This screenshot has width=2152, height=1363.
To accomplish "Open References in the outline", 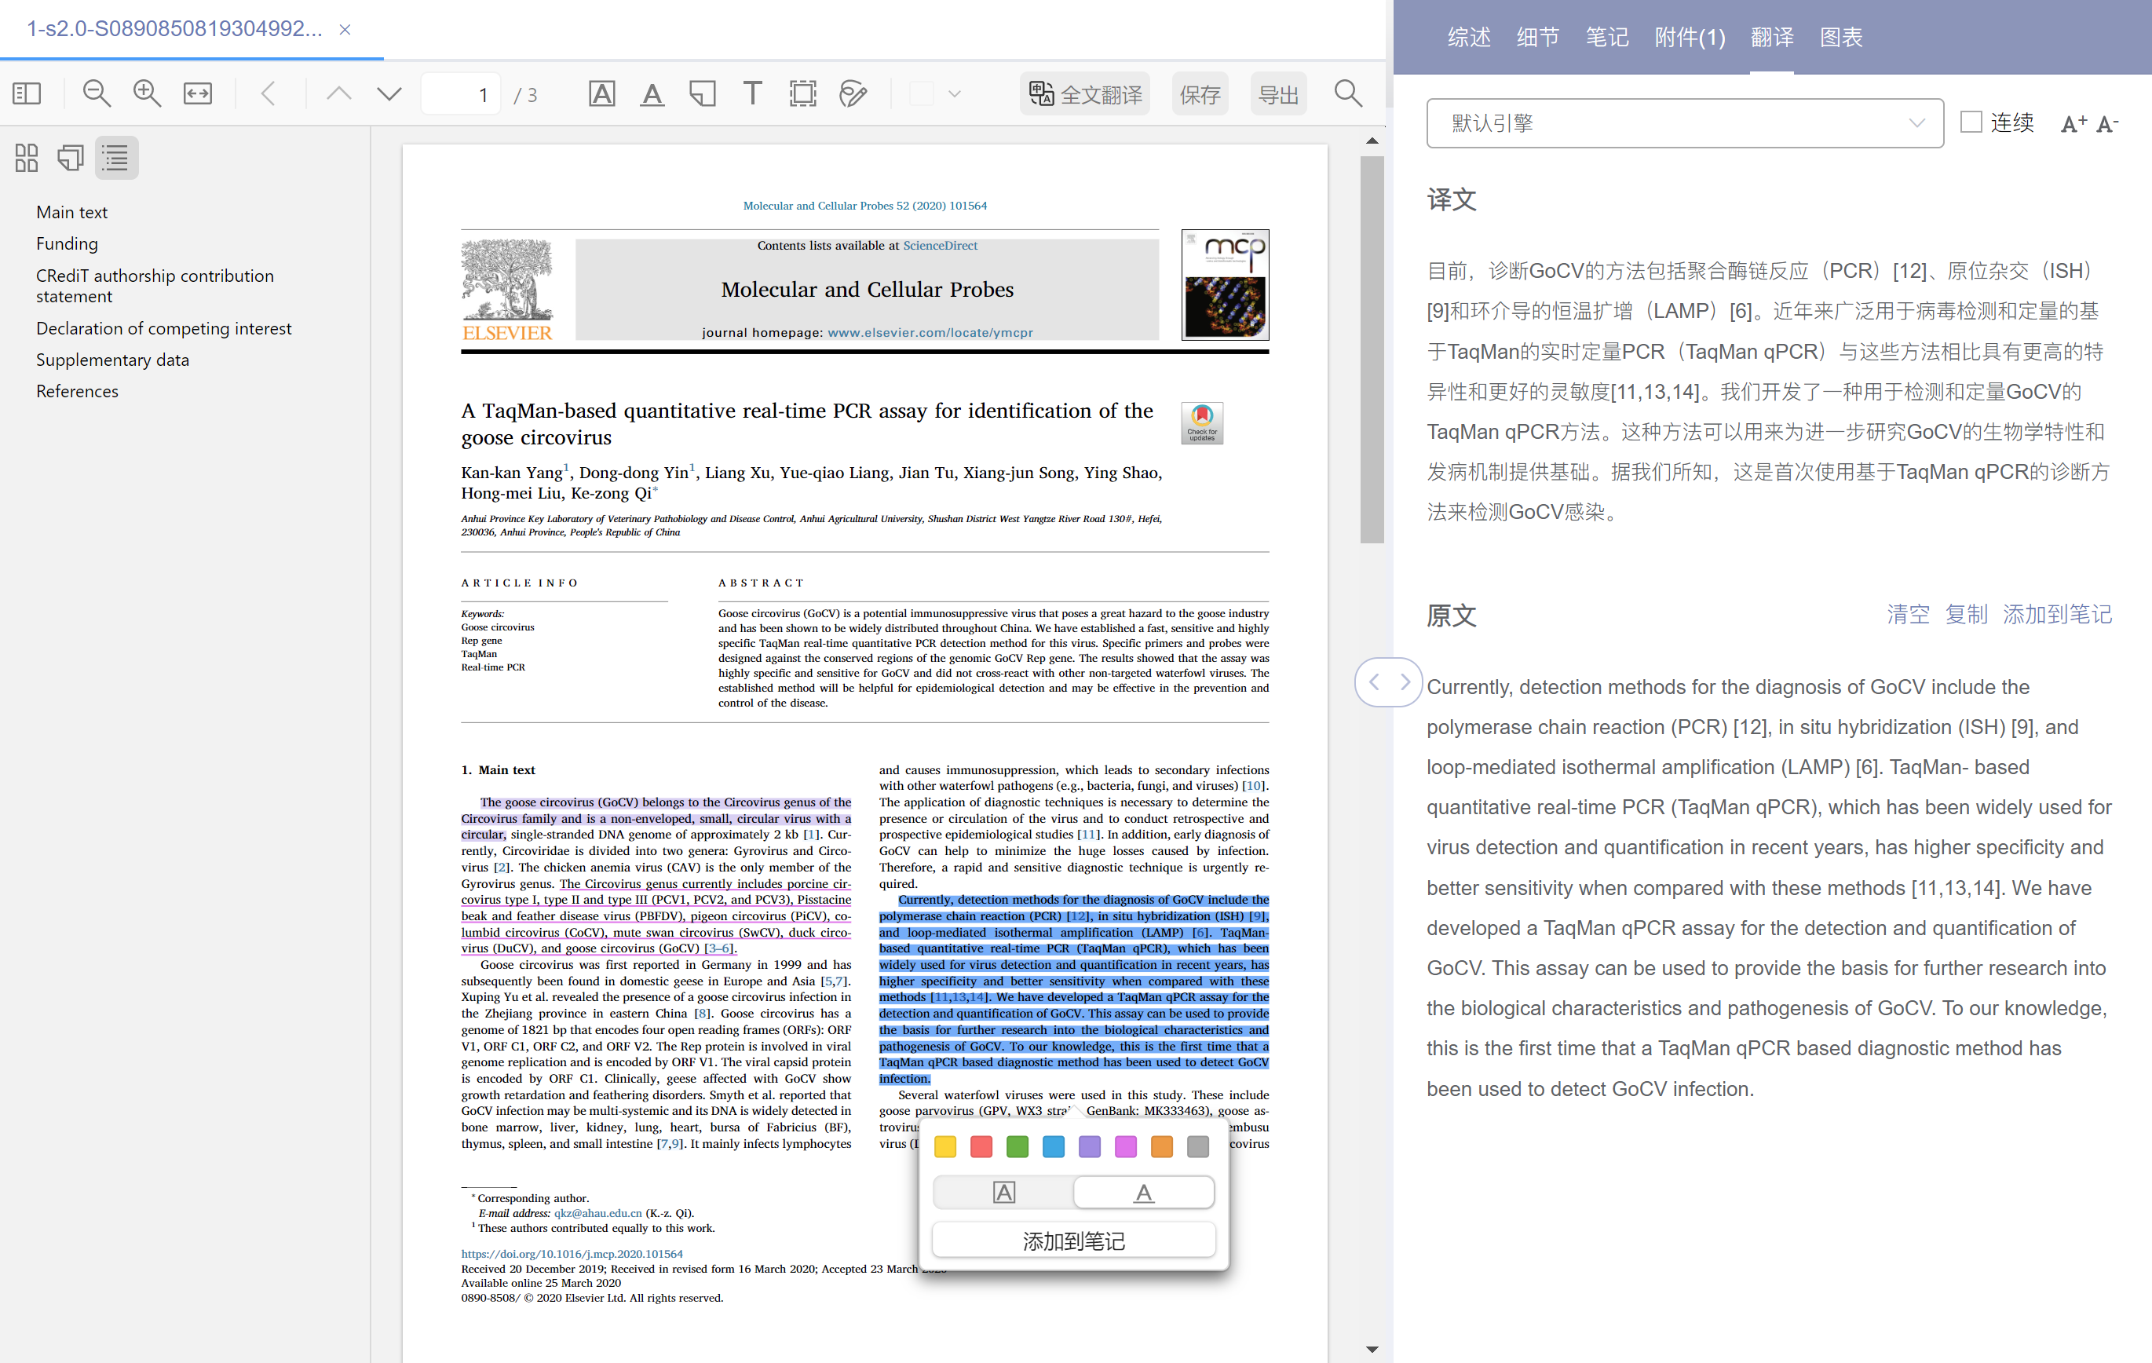I will [x=77, y=390].
